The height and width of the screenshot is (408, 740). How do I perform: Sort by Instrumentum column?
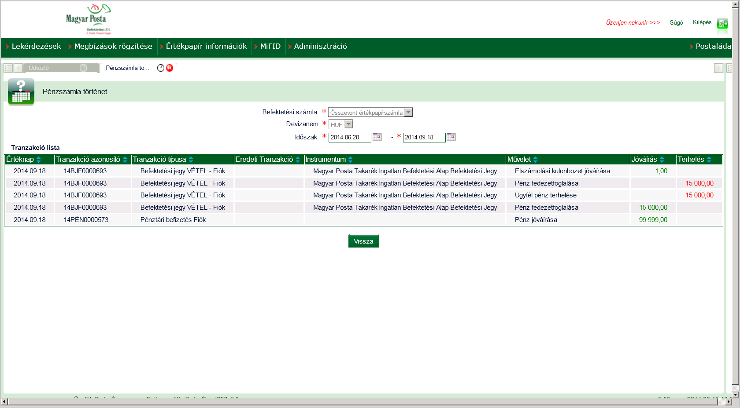tap(351, 160)
